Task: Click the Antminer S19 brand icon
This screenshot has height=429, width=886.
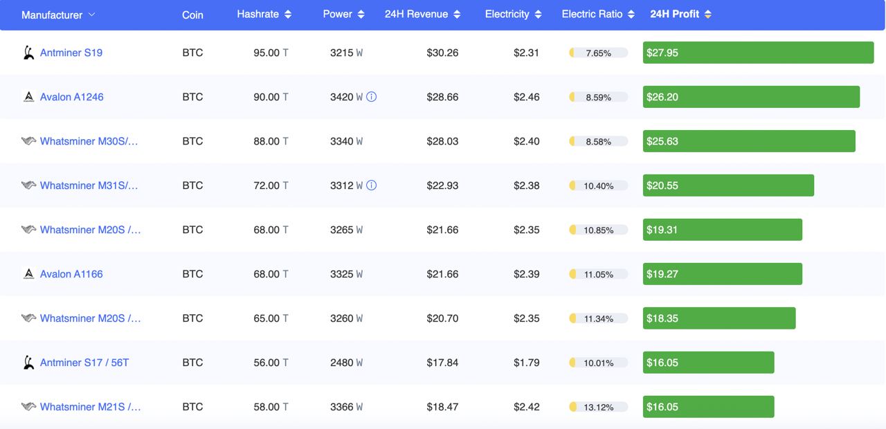Action: (x=28, y=53)
